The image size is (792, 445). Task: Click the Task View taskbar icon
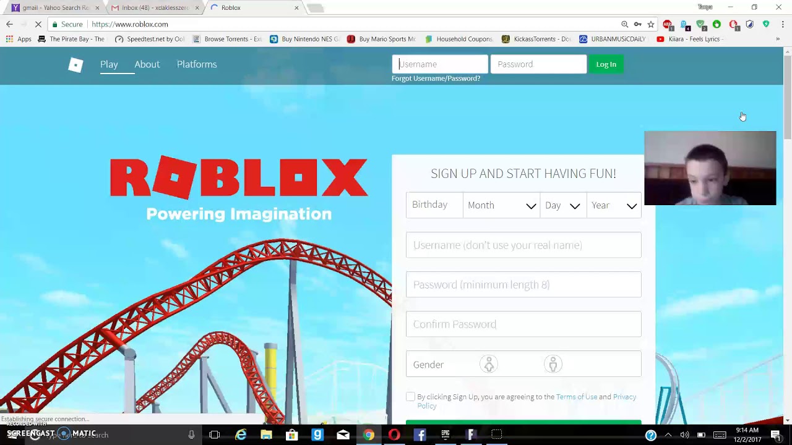click(215, 434)
